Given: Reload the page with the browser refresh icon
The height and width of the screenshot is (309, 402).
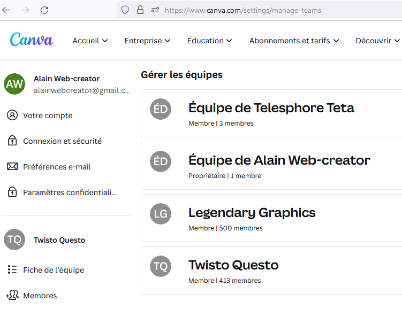Looking at the screenshot, I should pos(44,10).
